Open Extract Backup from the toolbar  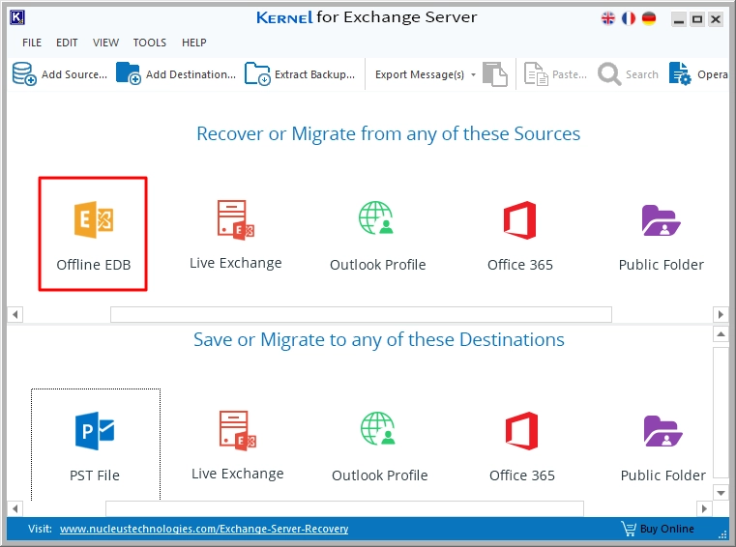(300, 74)
